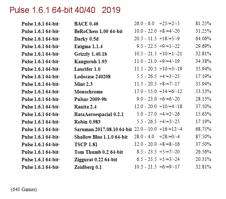Click the RataAeroespacial 0.2.1 name
The image size is (226, 199).
coord(99,114)
